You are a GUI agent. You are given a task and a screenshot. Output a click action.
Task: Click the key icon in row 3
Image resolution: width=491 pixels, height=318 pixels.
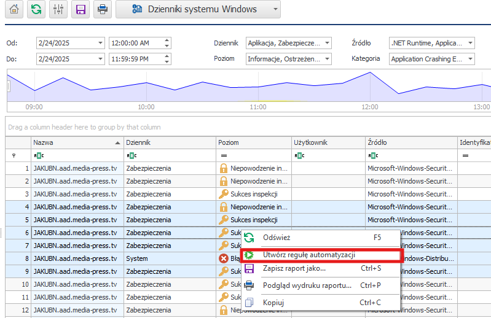pyautogui.click(x=223, y=194)
